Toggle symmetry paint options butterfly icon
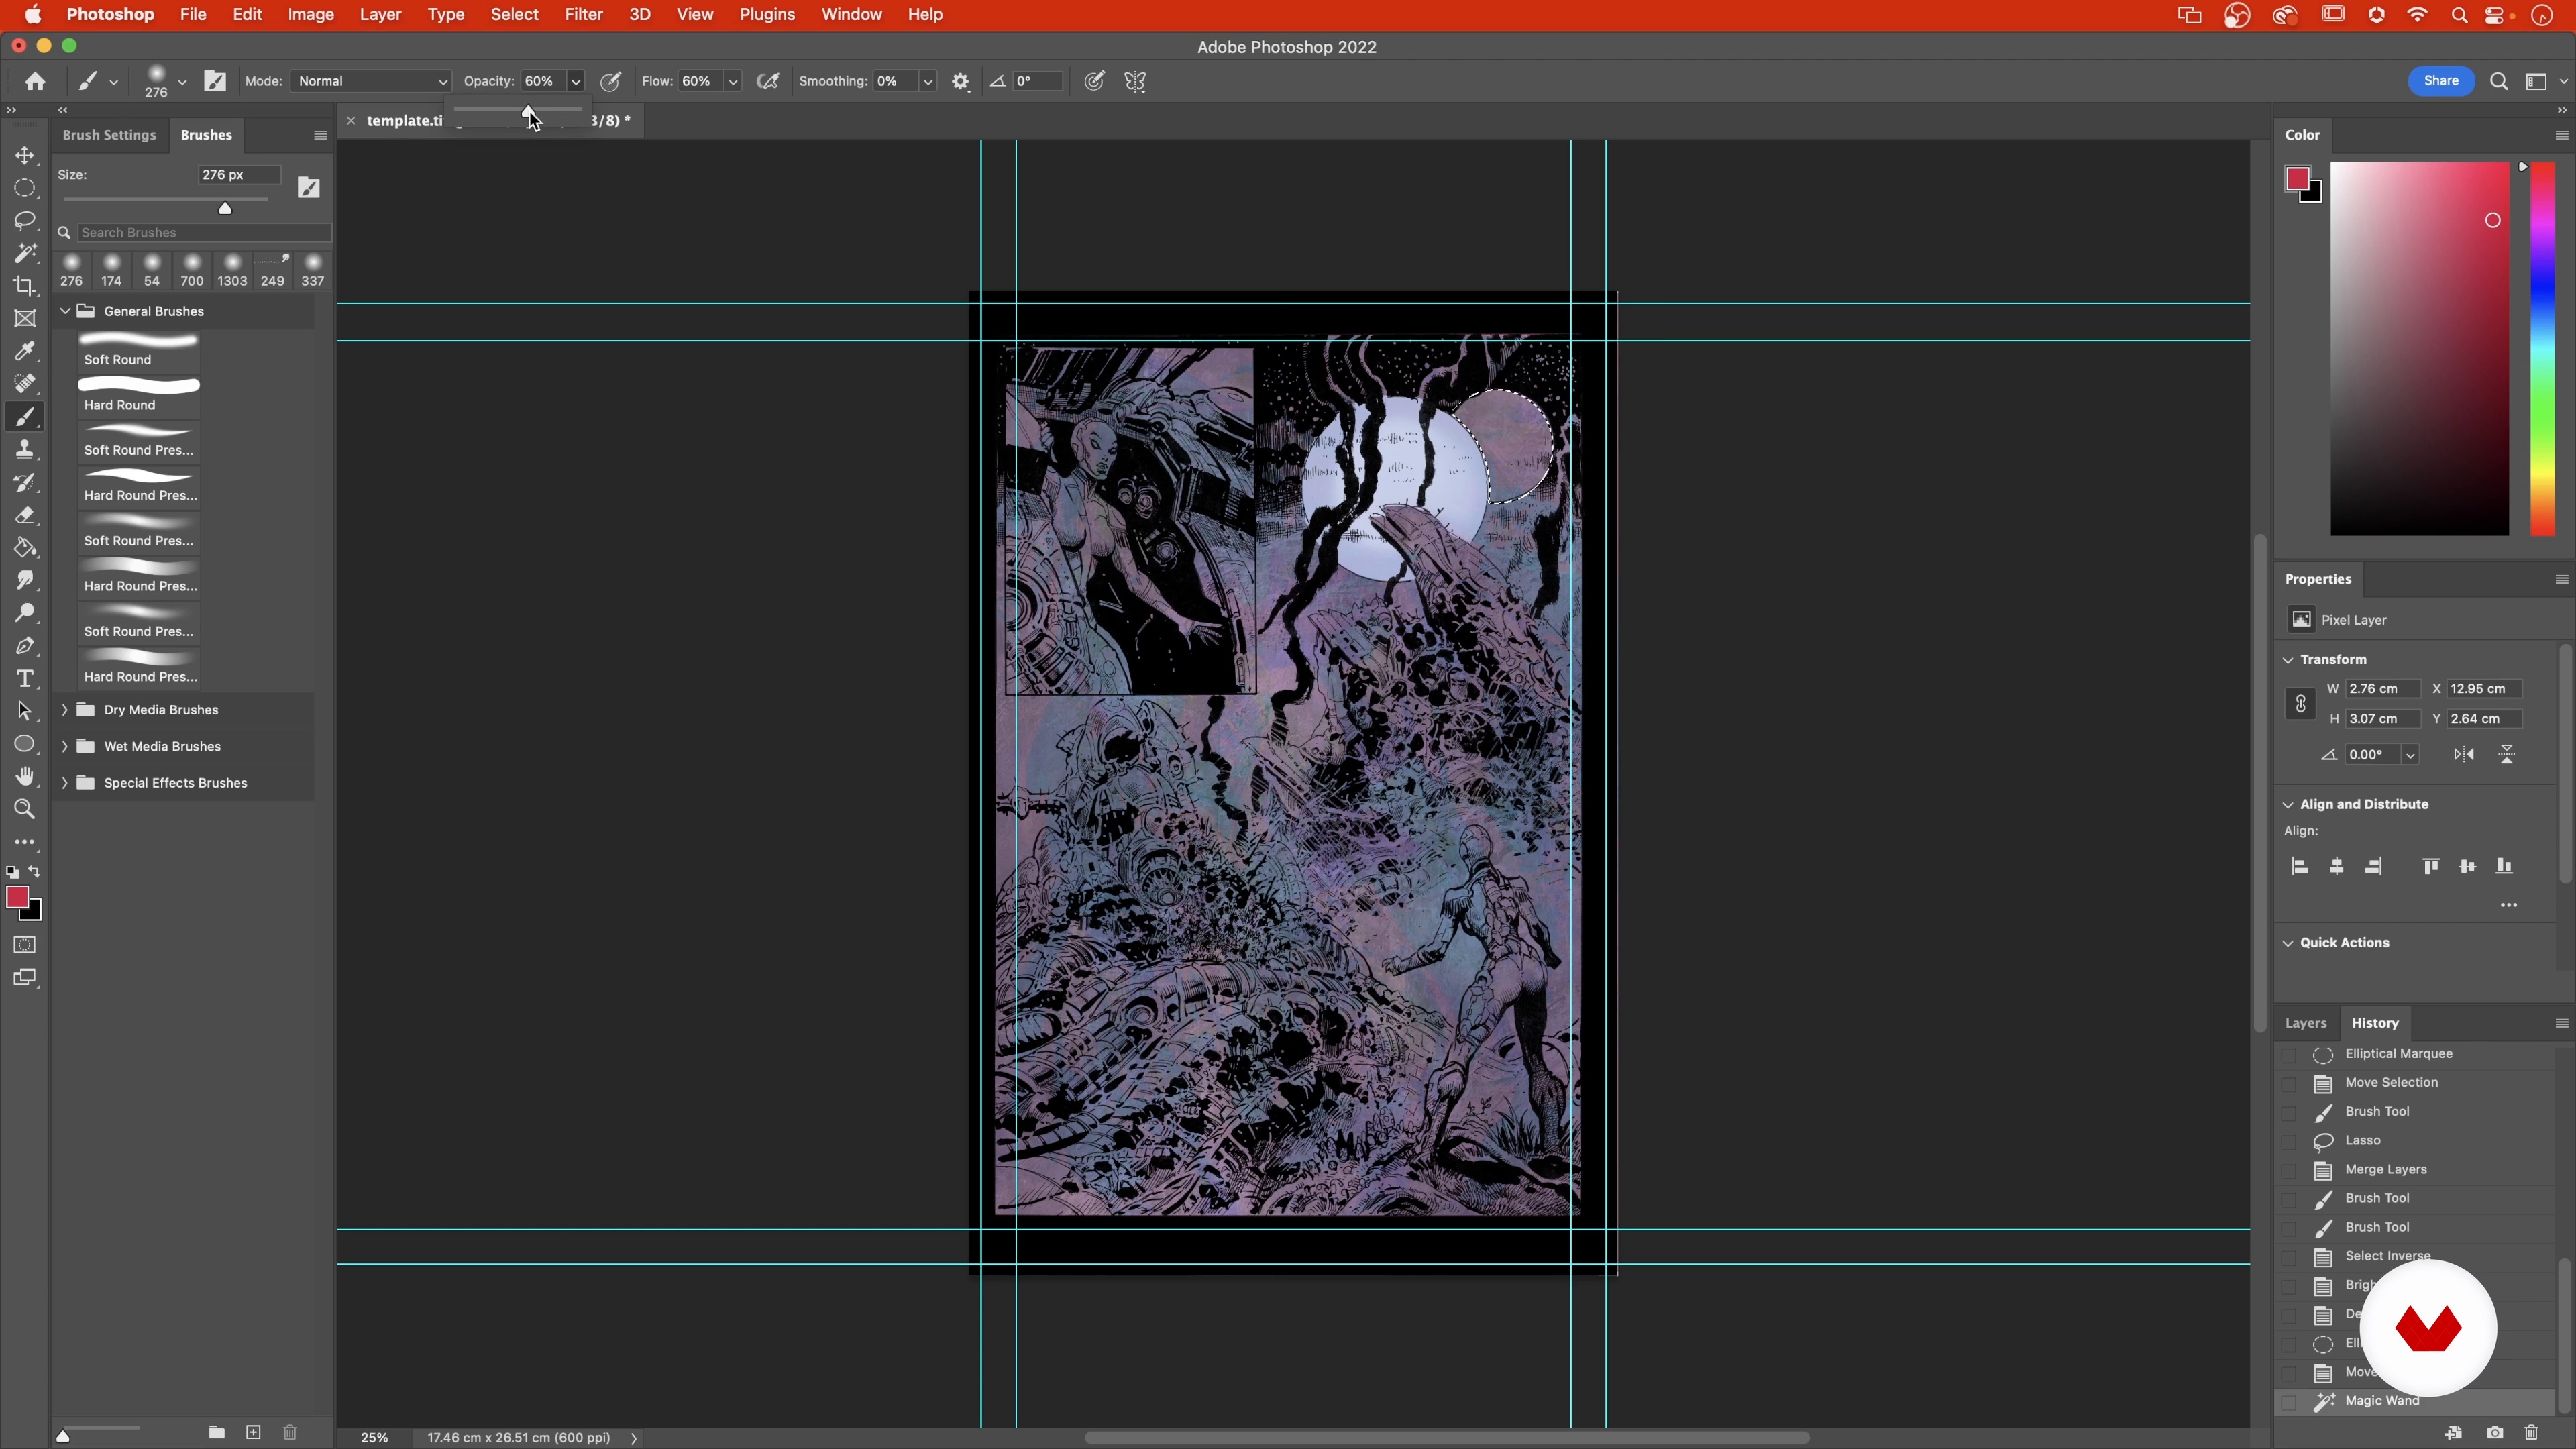Image resolution: width=2576 pixels, height=1449 pixels. pyautogui.click(x=1135, y=82)
